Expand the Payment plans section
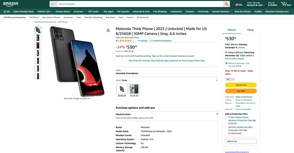Screen dimensions: 294x153 tap(217, 114)
